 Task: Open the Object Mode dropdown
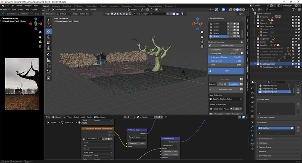[x=60, y=10]
